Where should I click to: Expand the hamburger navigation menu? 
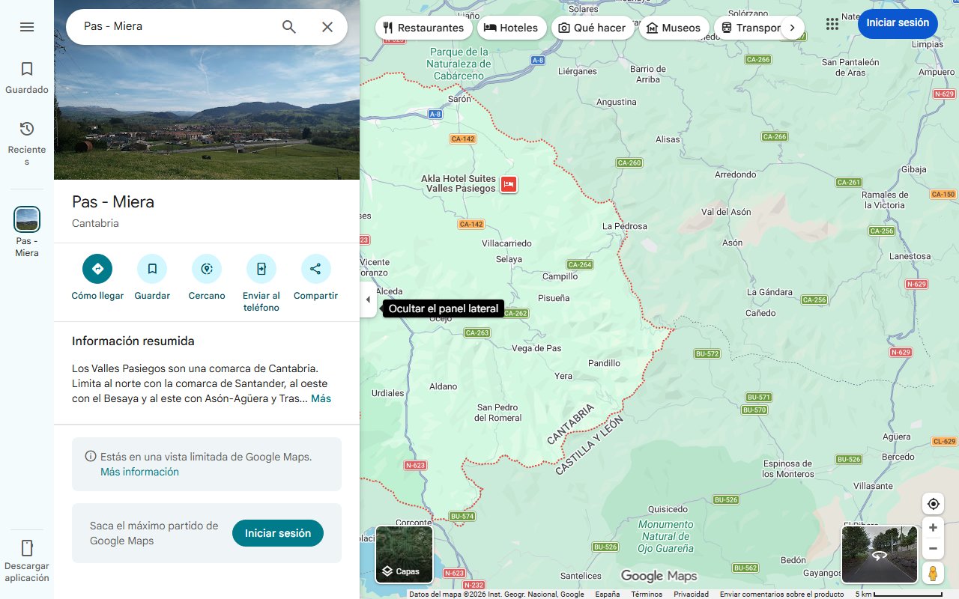pos(27,26)
